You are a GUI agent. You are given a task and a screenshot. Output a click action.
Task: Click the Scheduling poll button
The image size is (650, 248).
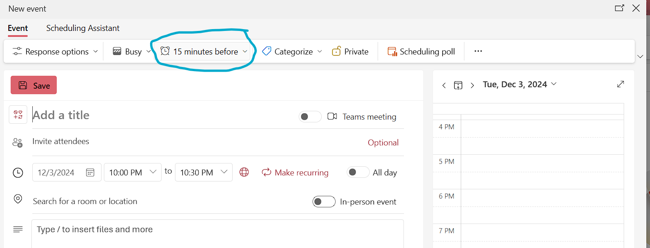pyautogui.click(x=421, y=51)
